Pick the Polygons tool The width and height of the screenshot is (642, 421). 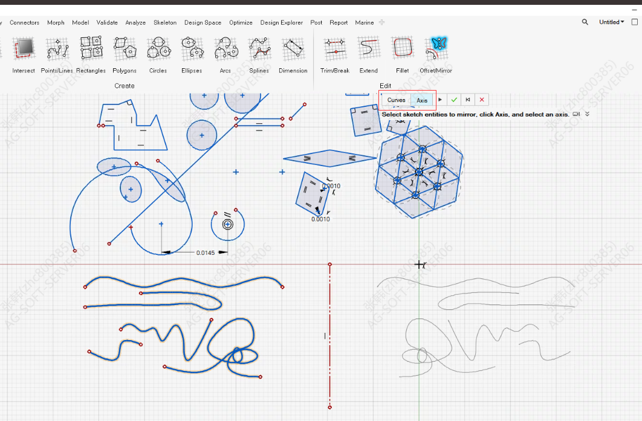tap(125, 48)
